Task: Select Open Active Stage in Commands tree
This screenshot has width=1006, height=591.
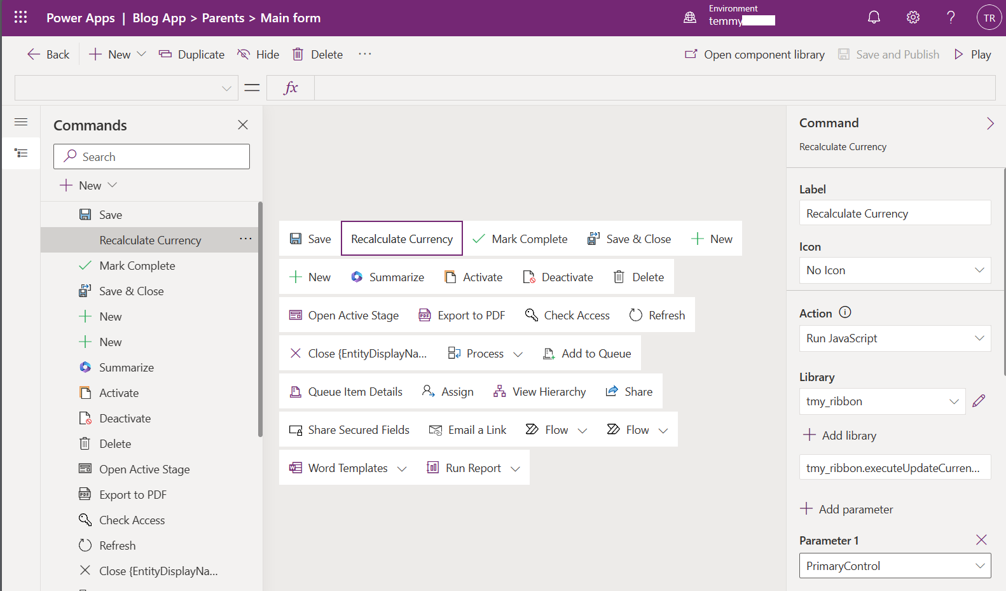Action: [149, 469]
